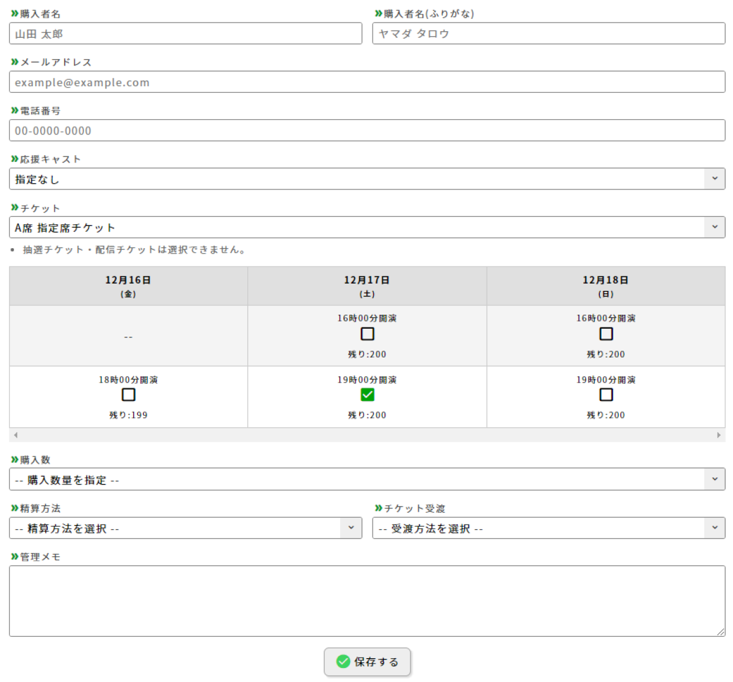Click the schedule table's right scroll arrow
Screen dimensions: 733x682
(x=718, y=435)
